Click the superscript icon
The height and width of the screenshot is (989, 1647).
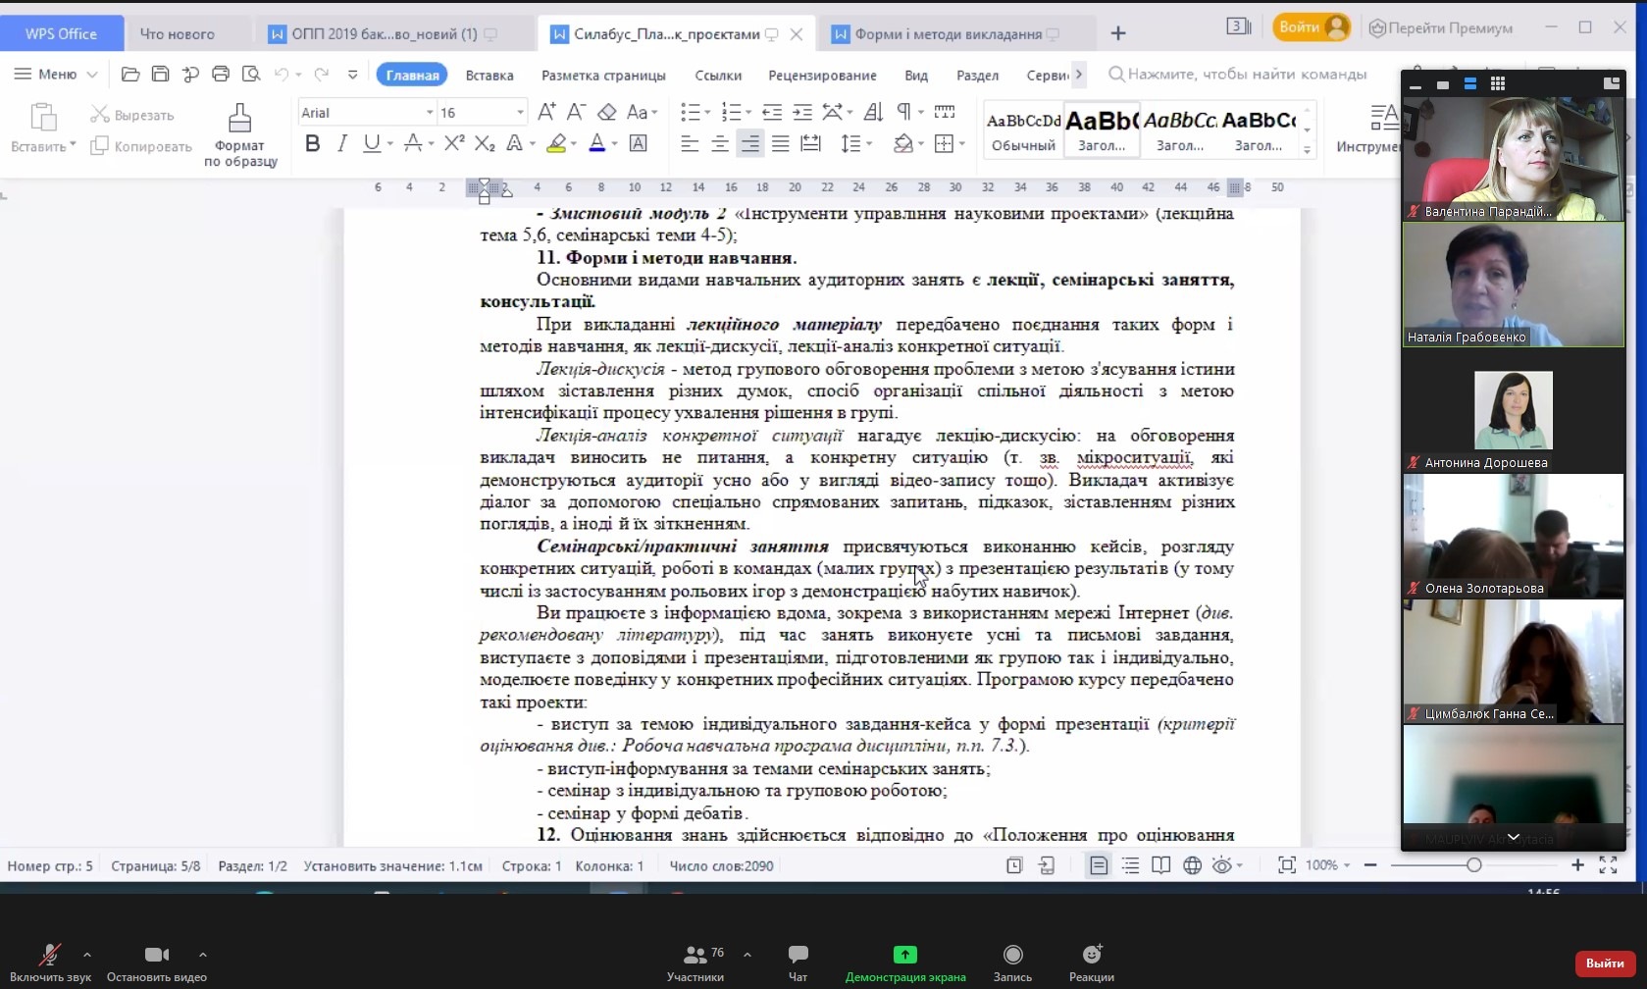pyautogui.click(x=453, y=144)
